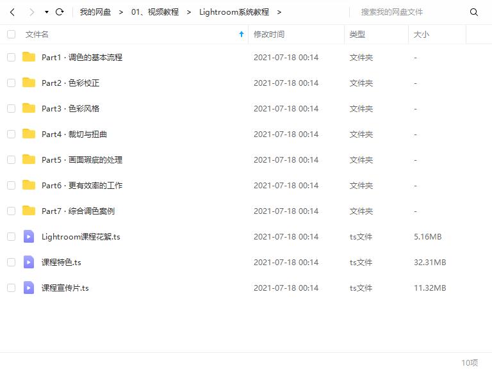The image size is (492, 374).
Task: Open the navigation history dropdown arrow
Action: (x=46, y=12)
